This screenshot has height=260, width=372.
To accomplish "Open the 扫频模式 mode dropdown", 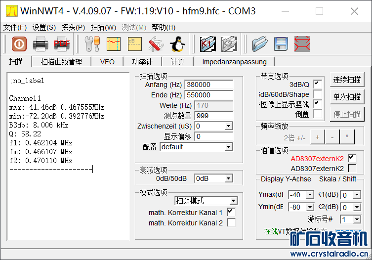I will 234,201.
